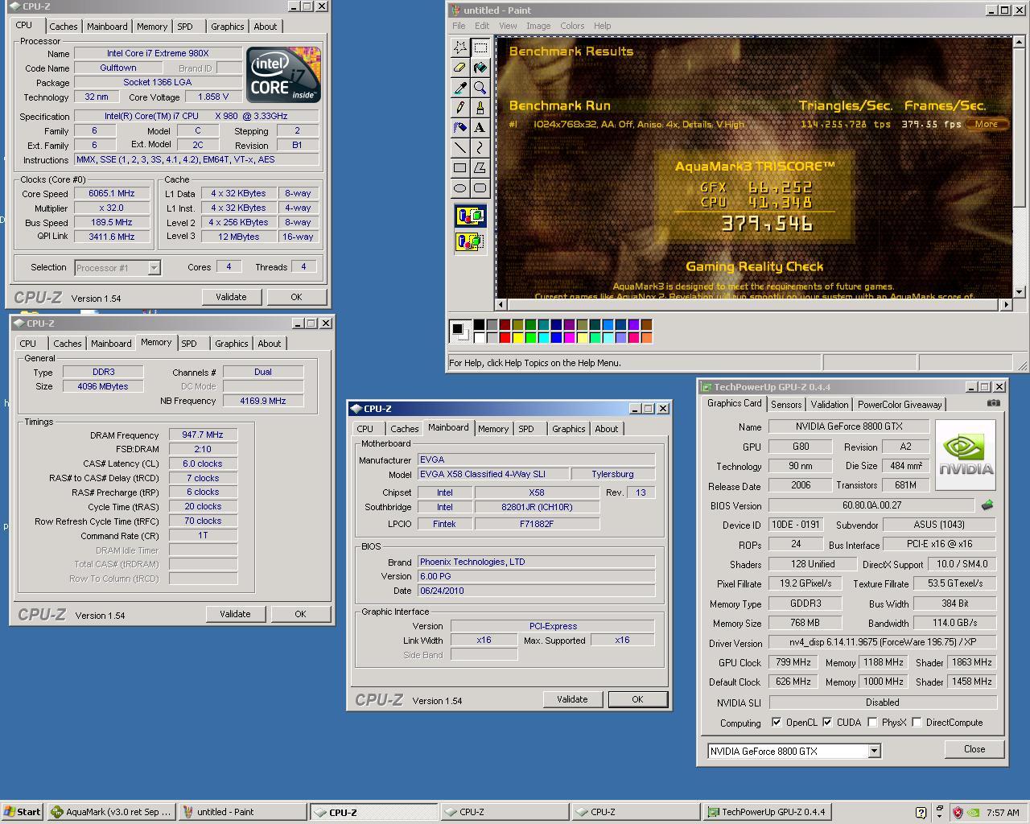The image size is (1030, 824).
Task: Open the Image menu in Paint
Action: pos(538,26)
